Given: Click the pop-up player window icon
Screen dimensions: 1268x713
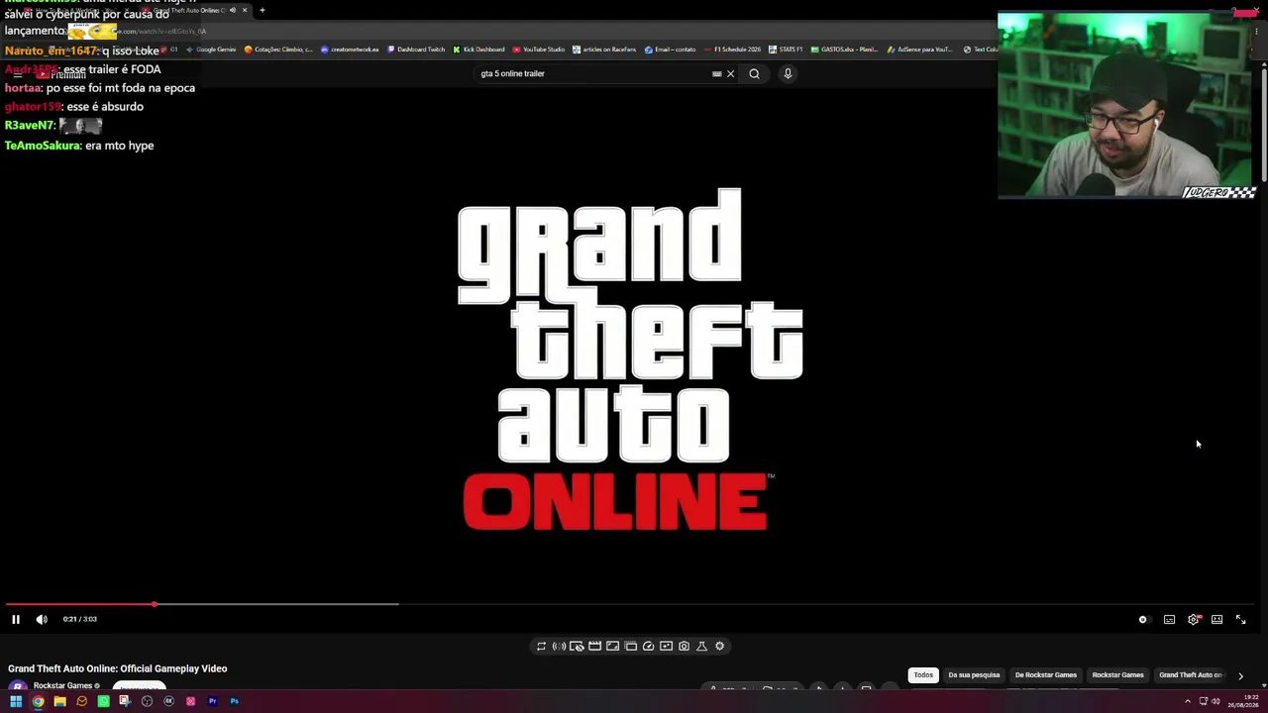Looking at the screenshot, I should coord(630,647).
